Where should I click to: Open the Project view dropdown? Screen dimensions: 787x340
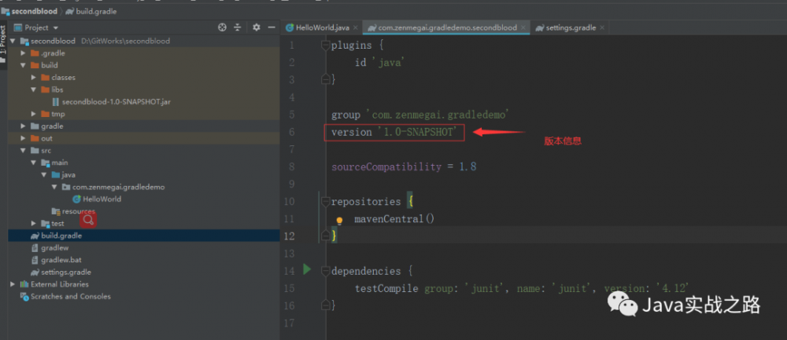click(55, 28)
